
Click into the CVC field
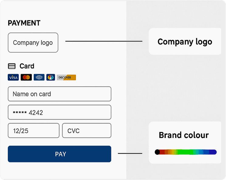click(87, 131)
